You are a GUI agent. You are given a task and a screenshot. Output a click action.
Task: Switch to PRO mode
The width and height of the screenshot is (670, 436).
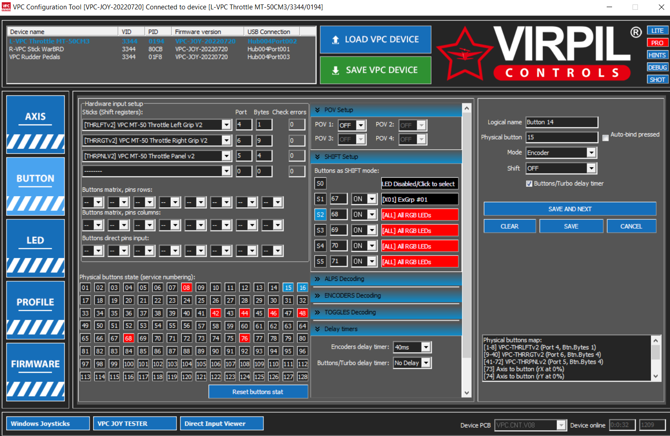tap(658, 43)
